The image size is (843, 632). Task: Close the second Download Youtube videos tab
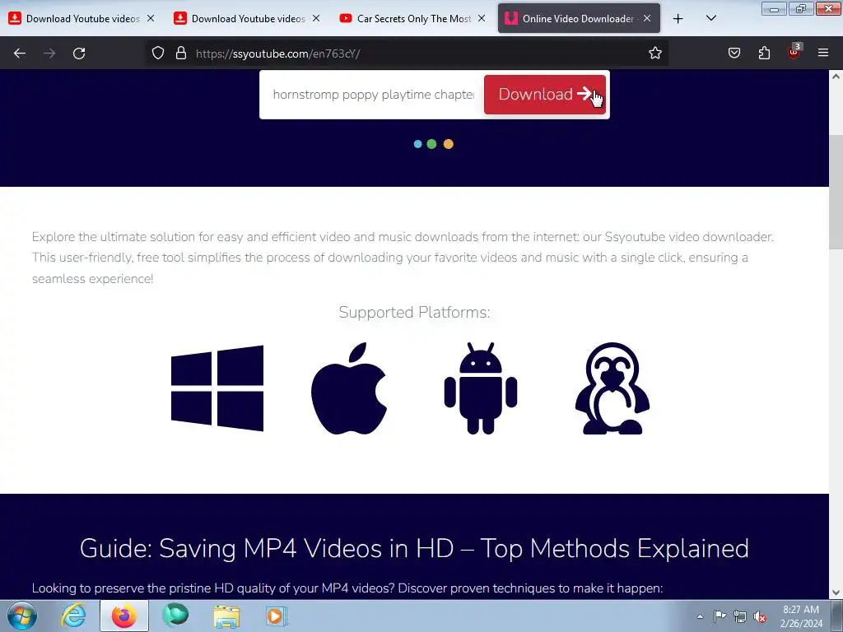316,19
